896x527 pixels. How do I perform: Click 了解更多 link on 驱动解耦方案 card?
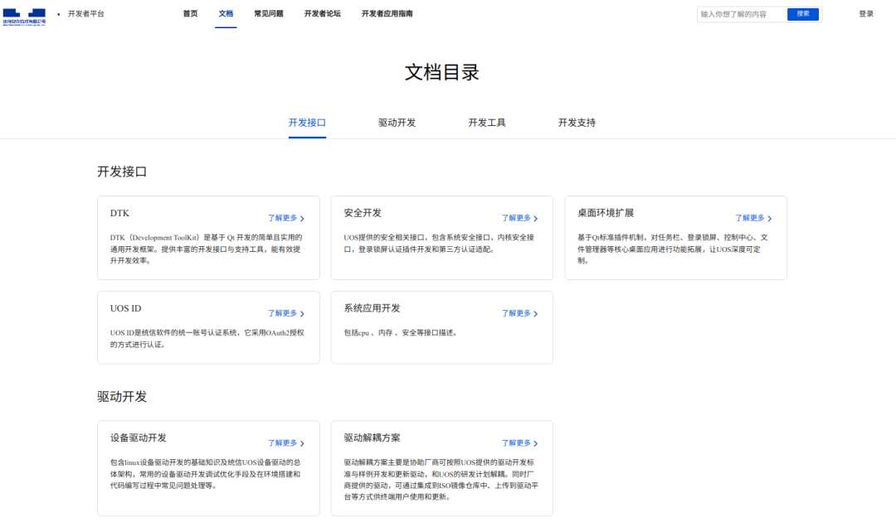tap(520, 443)
